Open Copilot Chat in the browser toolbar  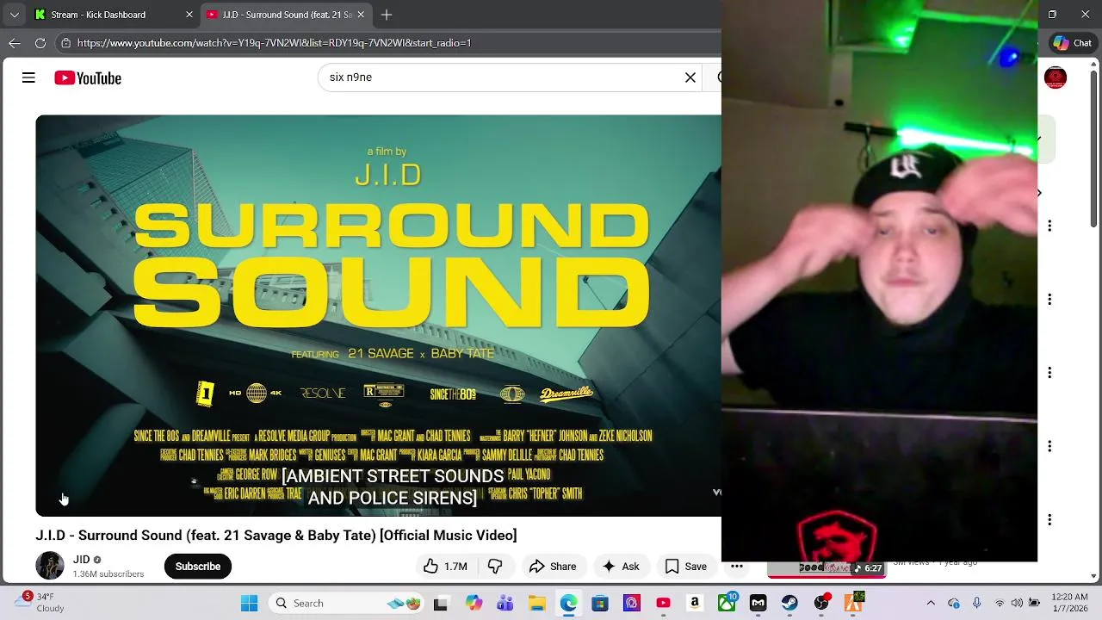1073,43
